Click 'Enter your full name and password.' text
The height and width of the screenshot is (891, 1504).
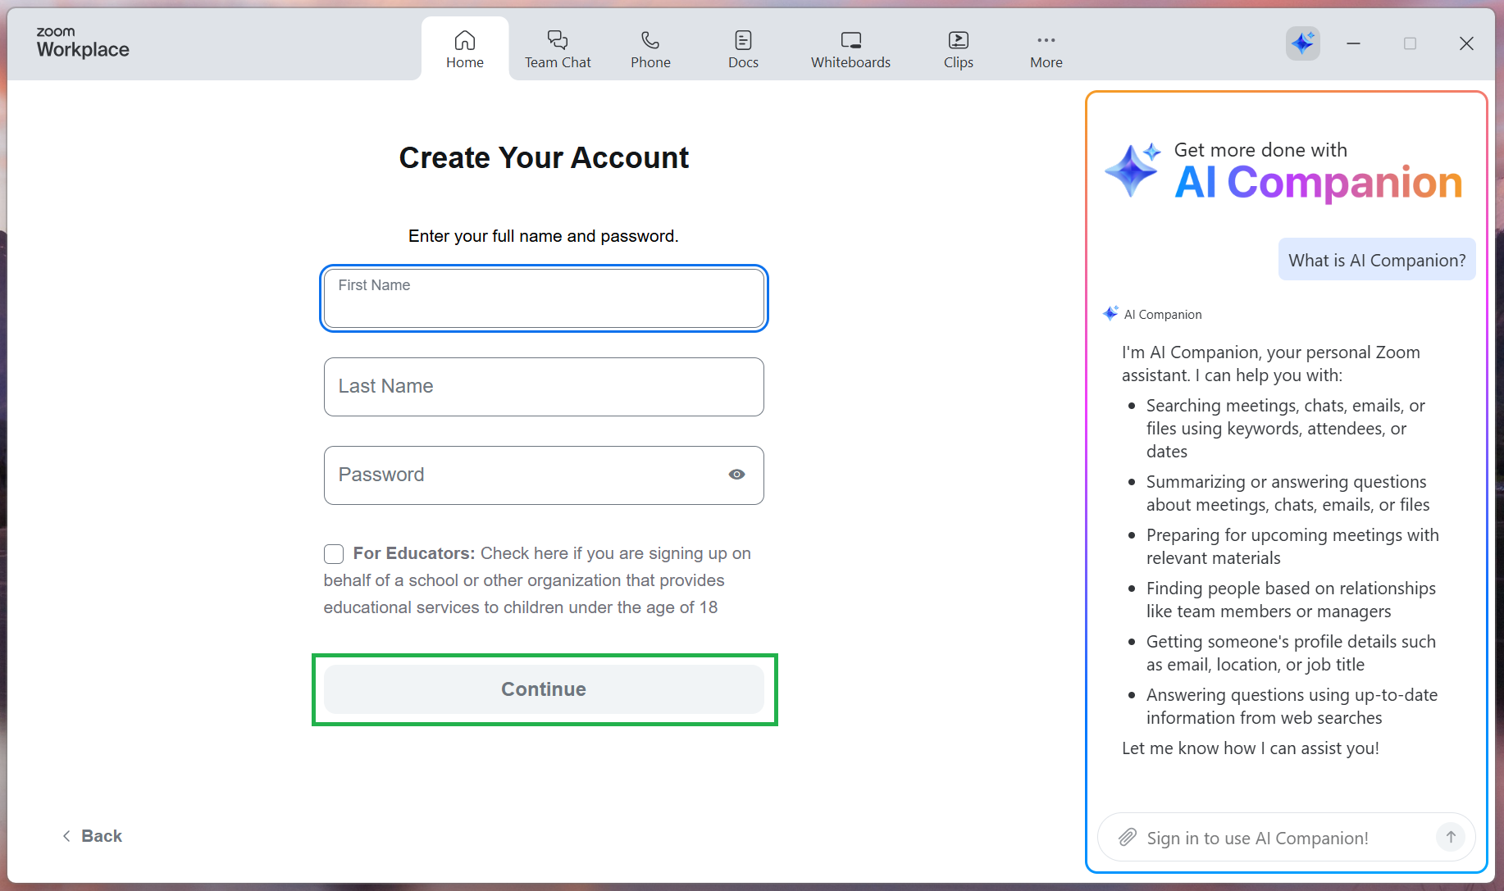pos(544,236)
